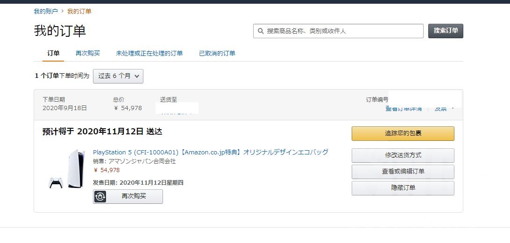The width and height of the screenshot is (510, 243).
Task: Click the buy-again icon below the product
Action: (x=100, y=196)
